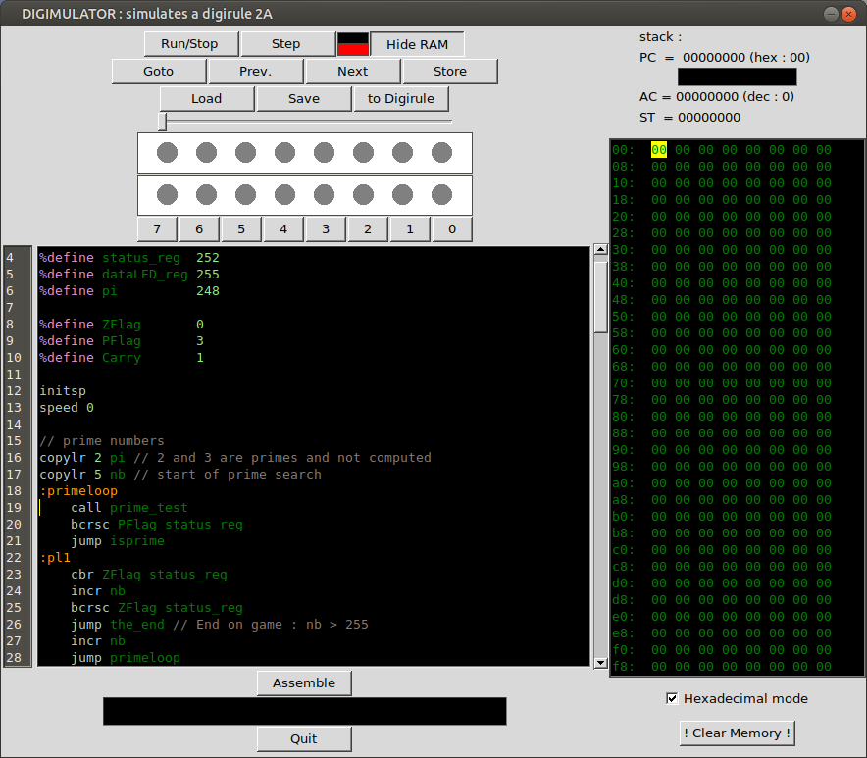Click the Assemble button
This screenshot has height=758, width=867.
coord(304,683)
